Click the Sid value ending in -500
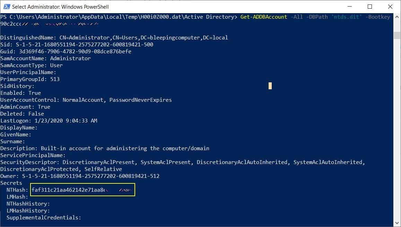The width and height of the screenshot is (401, 227). [x=85, y=45]
